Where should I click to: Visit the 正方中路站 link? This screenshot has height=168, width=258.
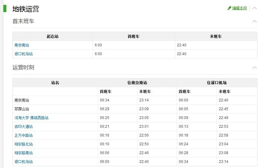(24, 135)
